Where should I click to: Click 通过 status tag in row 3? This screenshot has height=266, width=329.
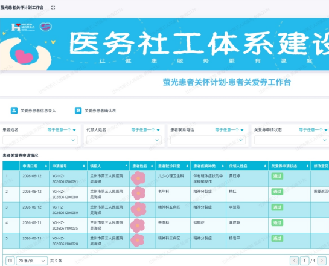click(277, 207)
